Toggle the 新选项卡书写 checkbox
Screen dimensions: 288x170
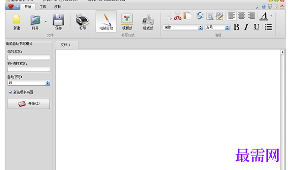10,92
